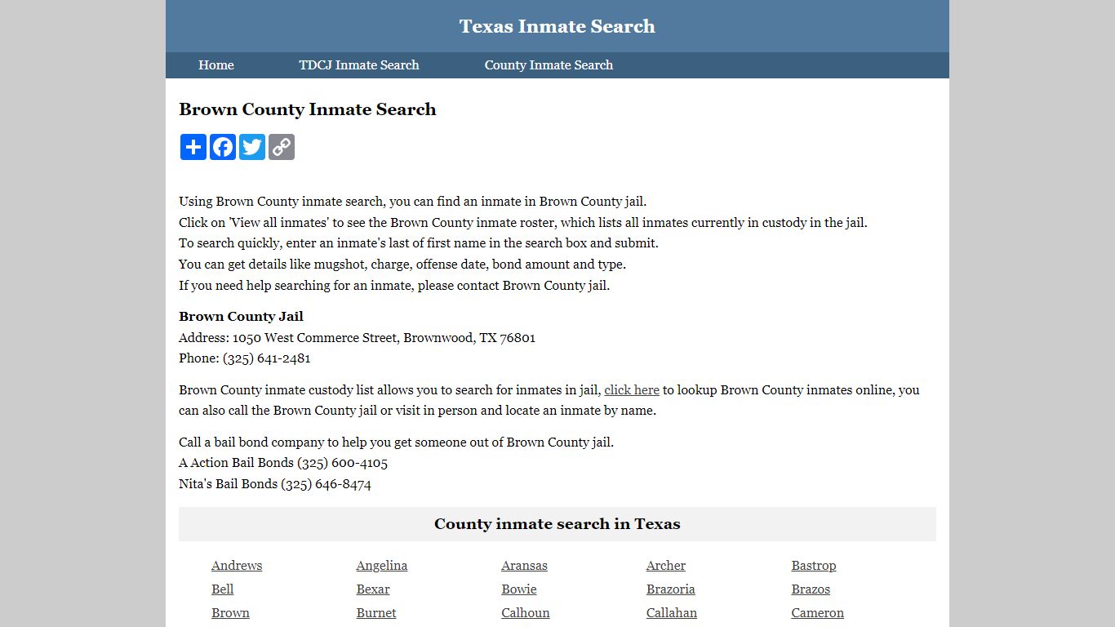Open Calhoun county link

[x=526, y=613]
